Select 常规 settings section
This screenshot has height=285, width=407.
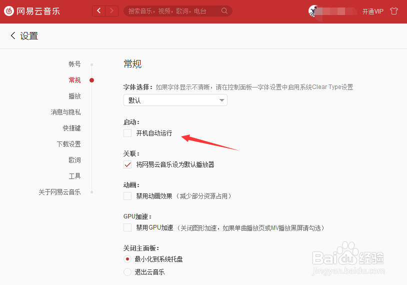[x=75, y=80]
